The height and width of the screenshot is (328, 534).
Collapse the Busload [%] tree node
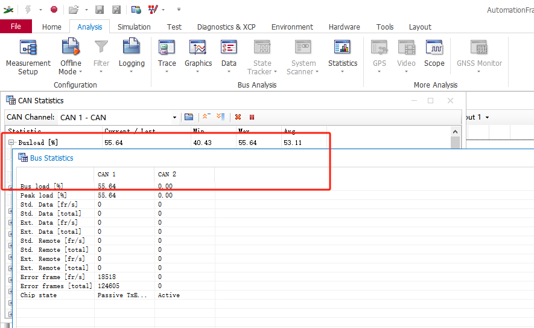point(11,143)
